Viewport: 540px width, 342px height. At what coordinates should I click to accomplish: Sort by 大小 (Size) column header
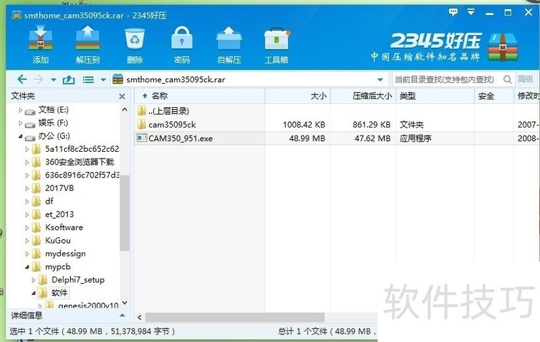pyautogui.click(x=298, y=96)
